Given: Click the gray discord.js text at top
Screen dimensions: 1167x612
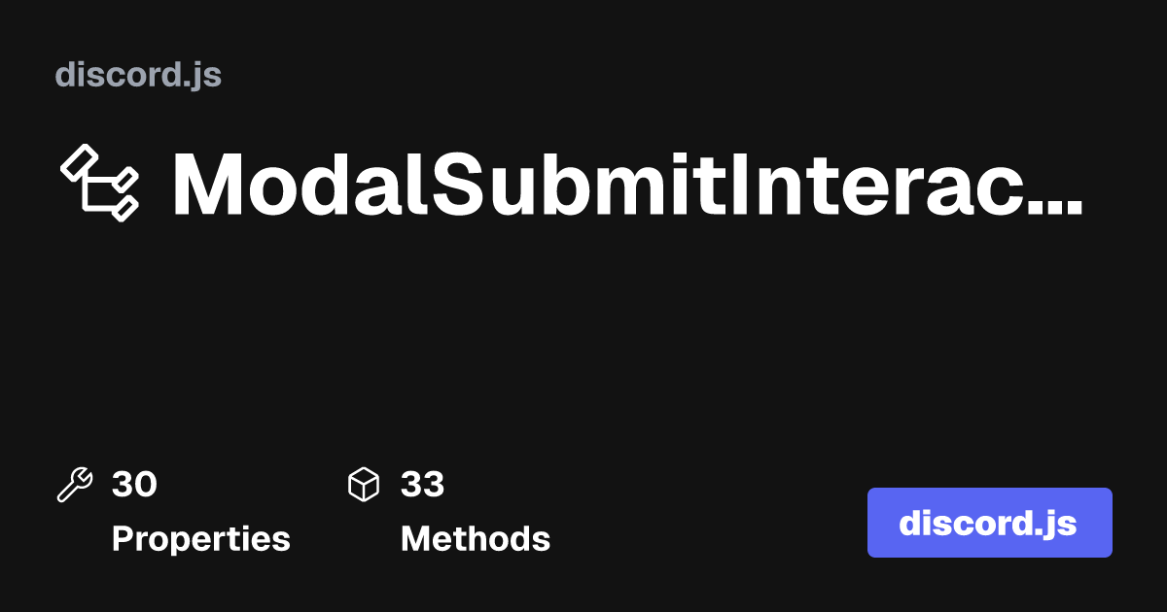Looking at the screenshot, I should (139, 75).
